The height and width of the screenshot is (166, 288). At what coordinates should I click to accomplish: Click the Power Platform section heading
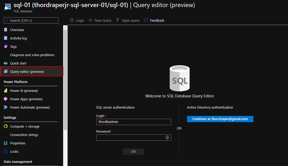pos(16,82)
